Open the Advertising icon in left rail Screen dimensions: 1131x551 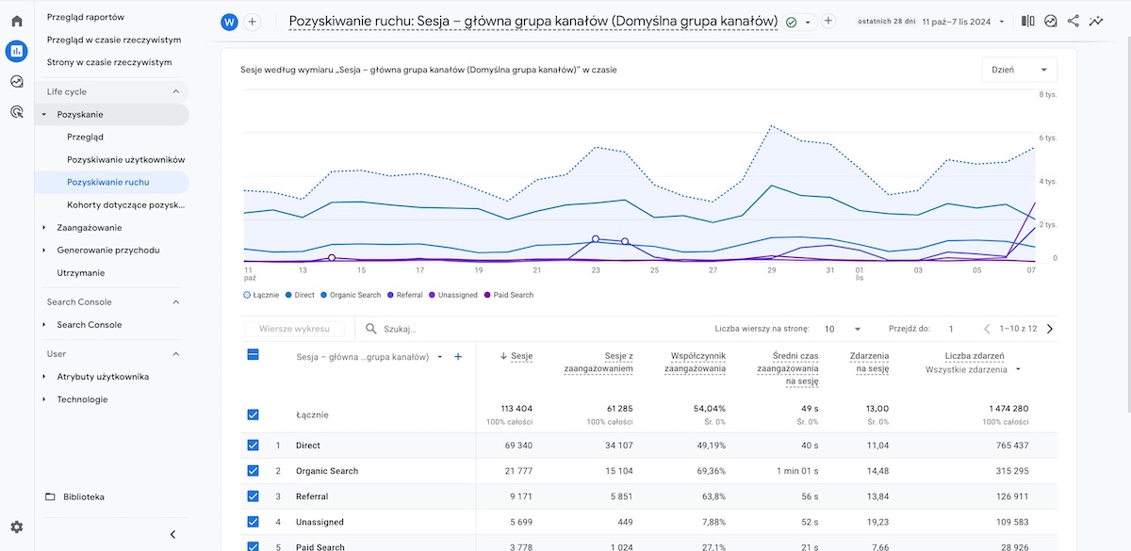pos(16,112)
